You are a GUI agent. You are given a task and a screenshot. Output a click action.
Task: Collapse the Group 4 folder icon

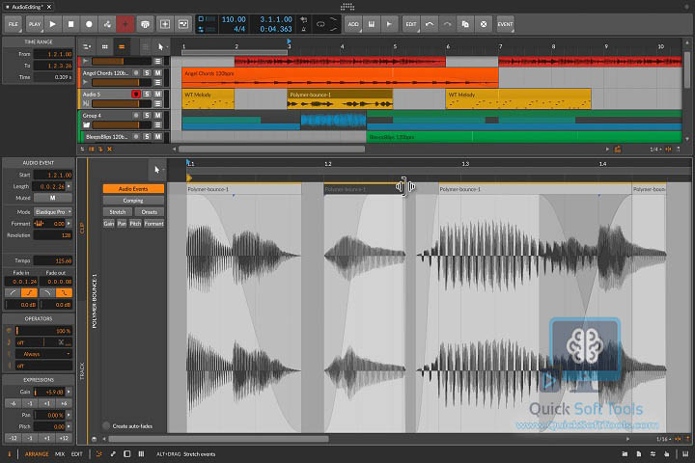[86, 125]
